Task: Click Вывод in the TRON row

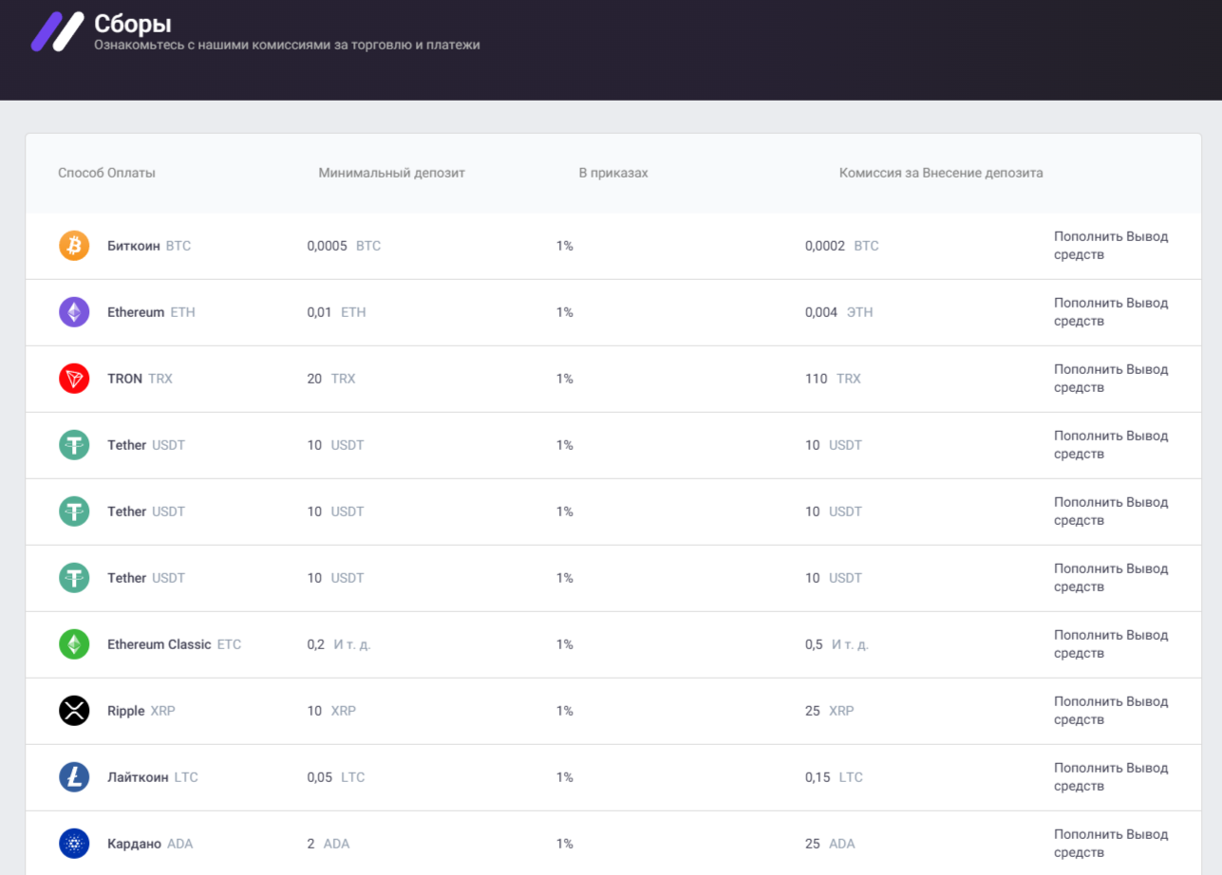Action: [x=1147, y=369]
